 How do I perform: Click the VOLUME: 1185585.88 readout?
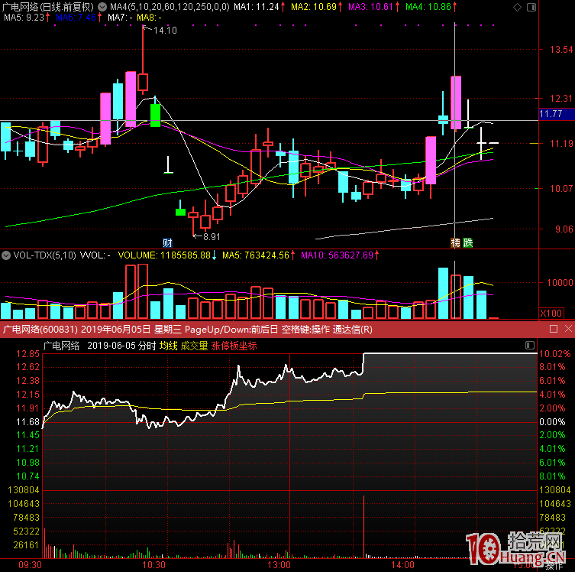coord(164,255)
